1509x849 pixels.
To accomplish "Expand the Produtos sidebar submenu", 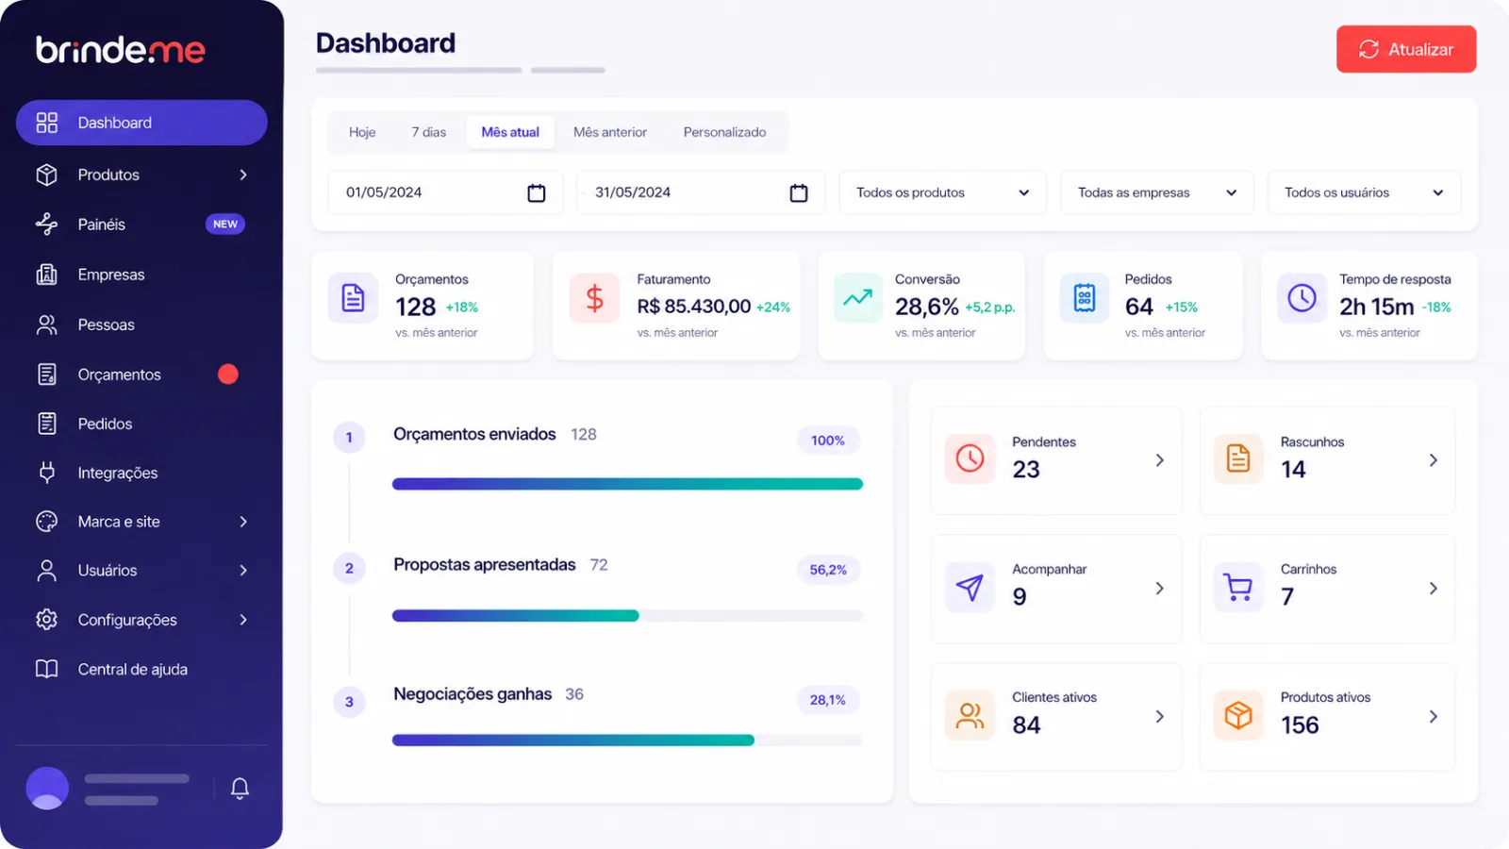I will (243, 175).
